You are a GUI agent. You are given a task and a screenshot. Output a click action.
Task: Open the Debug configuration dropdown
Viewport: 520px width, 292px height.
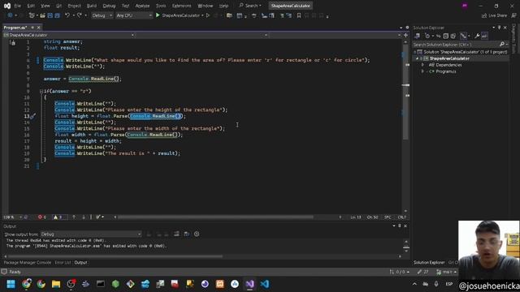(x=102, y=15)
